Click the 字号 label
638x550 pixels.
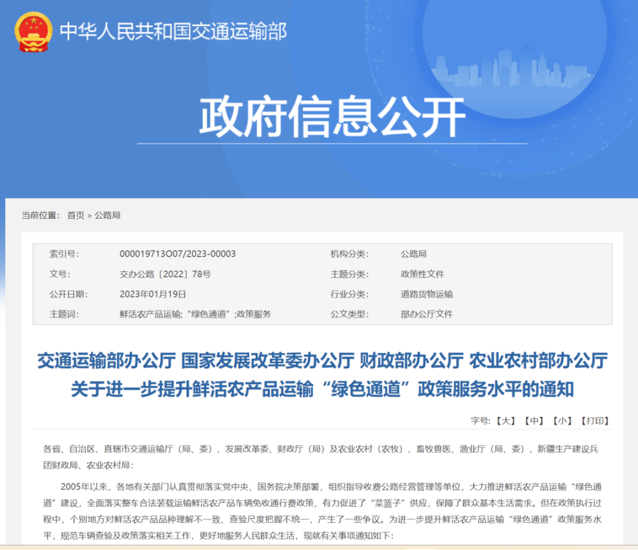(480, 420)
